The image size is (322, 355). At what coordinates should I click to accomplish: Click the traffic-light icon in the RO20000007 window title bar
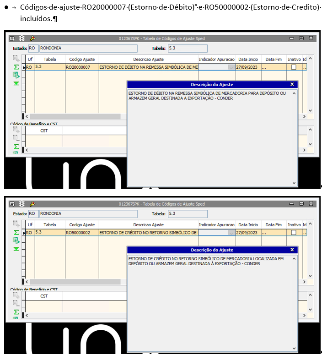(x=21, y=38)
